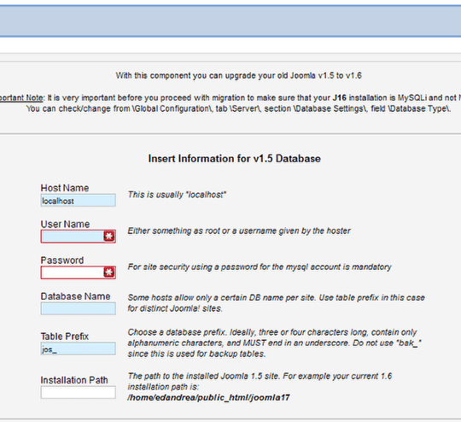This screenshot has height=422, width=461.
Task: Click the hint 'Choose a database prefix'
Action: (274, 343)
